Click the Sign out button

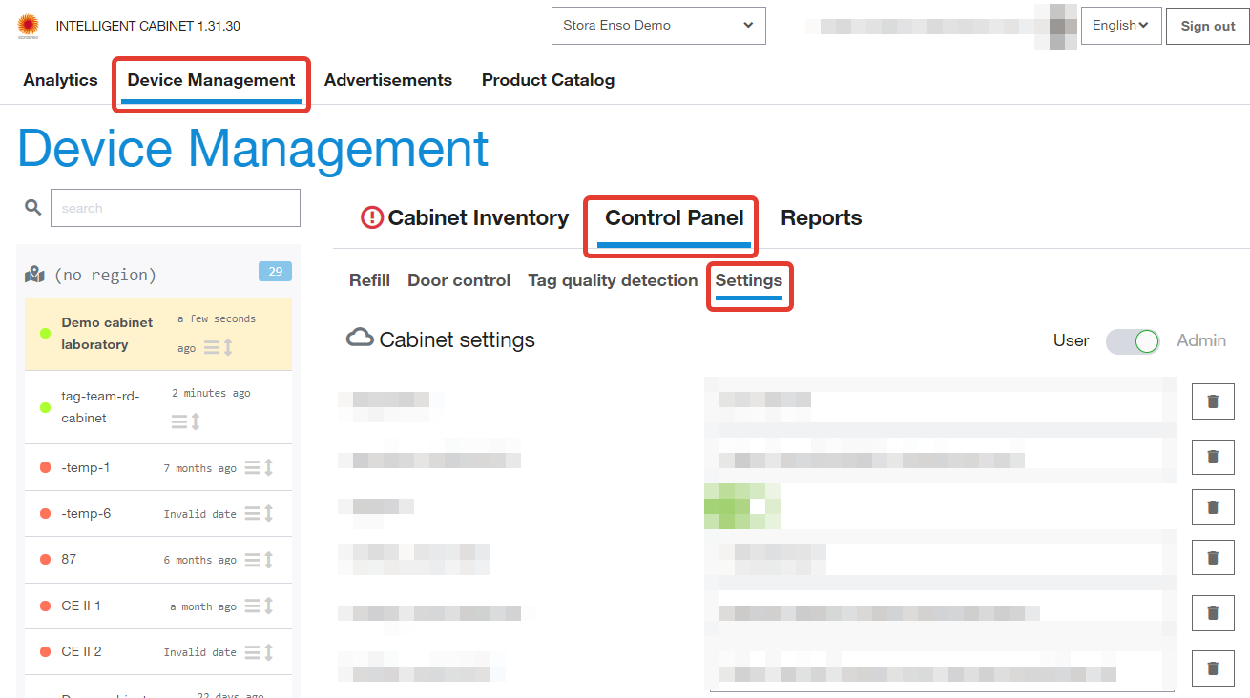point(1207,26)
